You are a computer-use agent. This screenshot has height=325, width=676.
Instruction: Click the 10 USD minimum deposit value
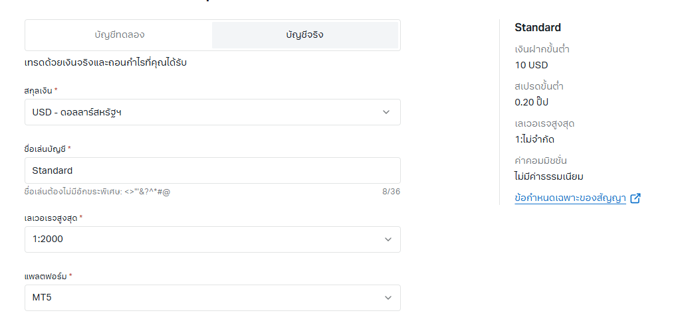pyautogui.click(x=531, y=65)
